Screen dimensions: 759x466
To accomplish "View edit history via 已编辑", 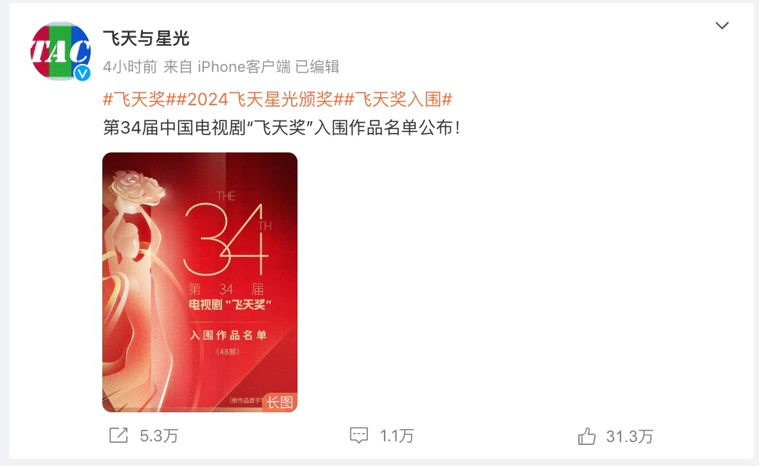I will pyautogui.click(x=317, y=67).
